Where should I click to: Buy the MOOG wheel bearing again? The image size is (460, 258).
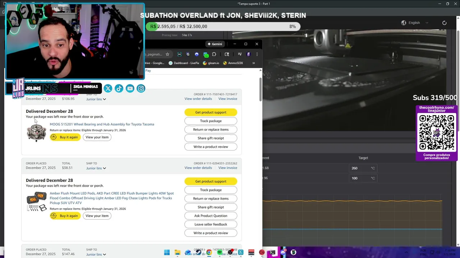tap(65, 137)
